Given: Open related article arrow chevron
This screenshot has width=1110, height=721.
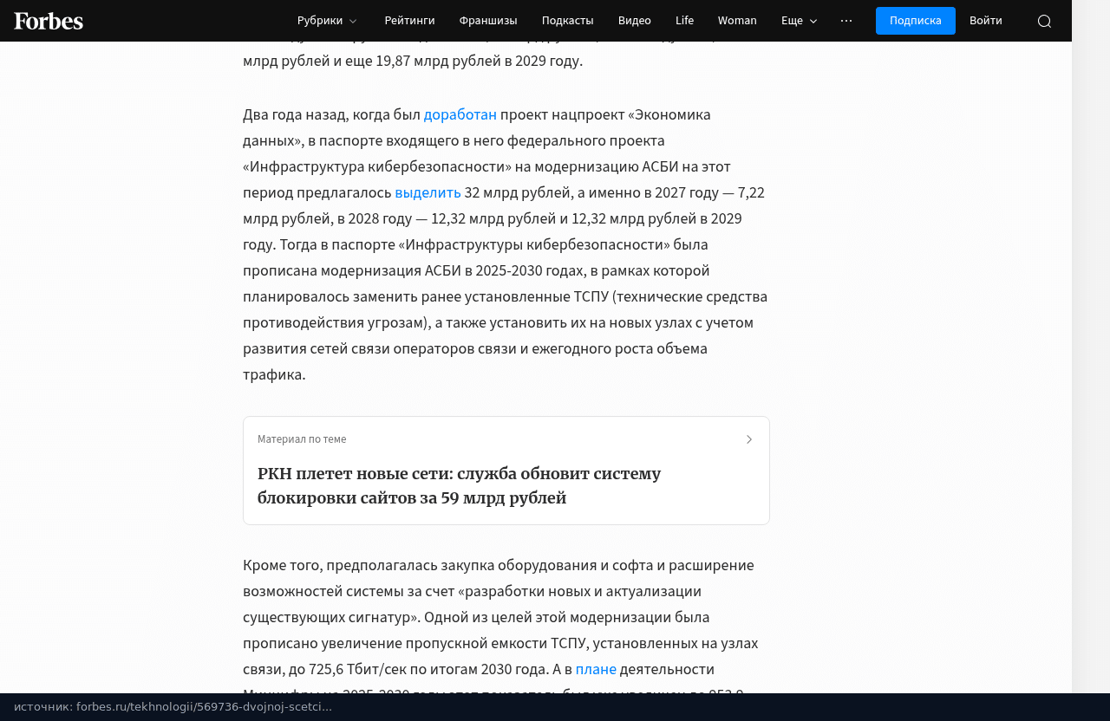Looking at the screenshot, I should click(749, 439).
